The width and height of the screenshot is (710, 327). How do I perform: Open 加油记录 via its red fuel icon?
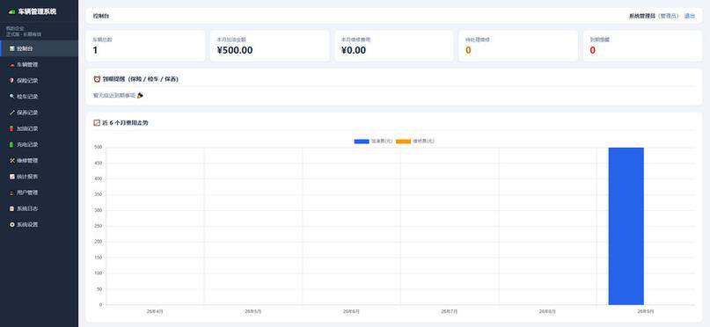tap(12, 128)
